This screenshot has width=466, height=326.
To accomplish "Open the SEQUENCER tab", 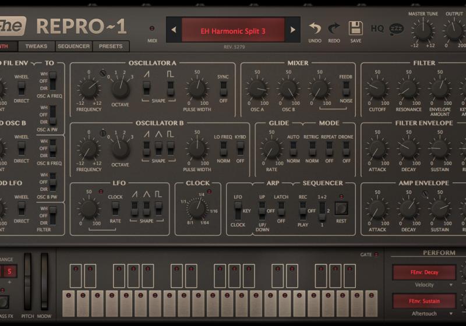I will coord(74,47).
